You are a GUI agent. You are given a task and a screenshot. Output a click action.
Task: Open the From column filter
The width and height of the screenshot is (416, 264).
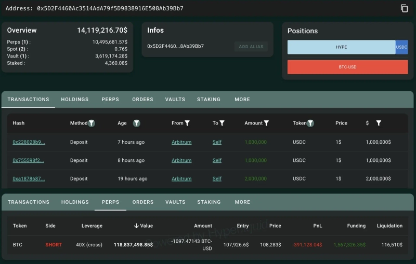187,123
